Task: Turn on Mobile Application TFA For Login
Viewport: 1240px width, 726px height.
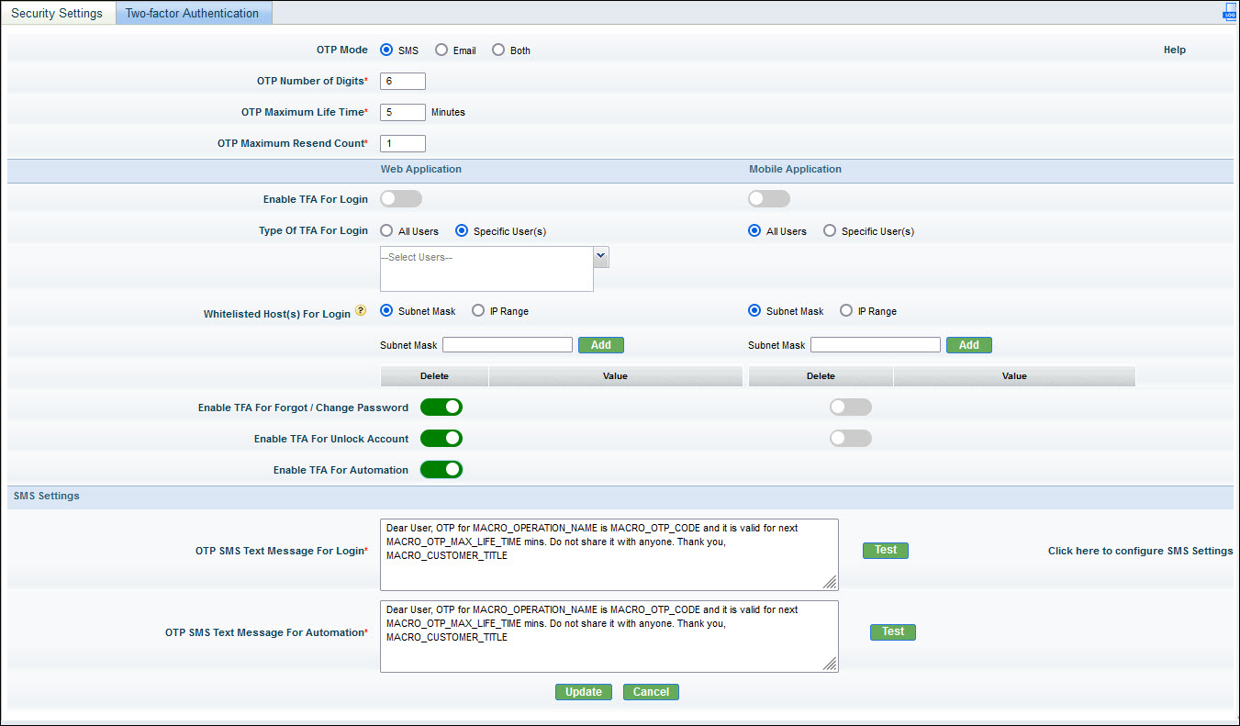Action: coord(769,199)
